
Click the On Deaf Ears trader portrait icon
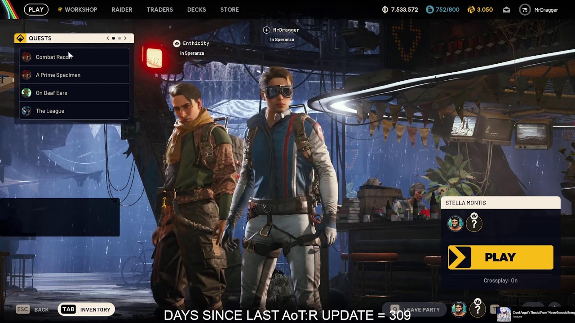click(27, 93)
